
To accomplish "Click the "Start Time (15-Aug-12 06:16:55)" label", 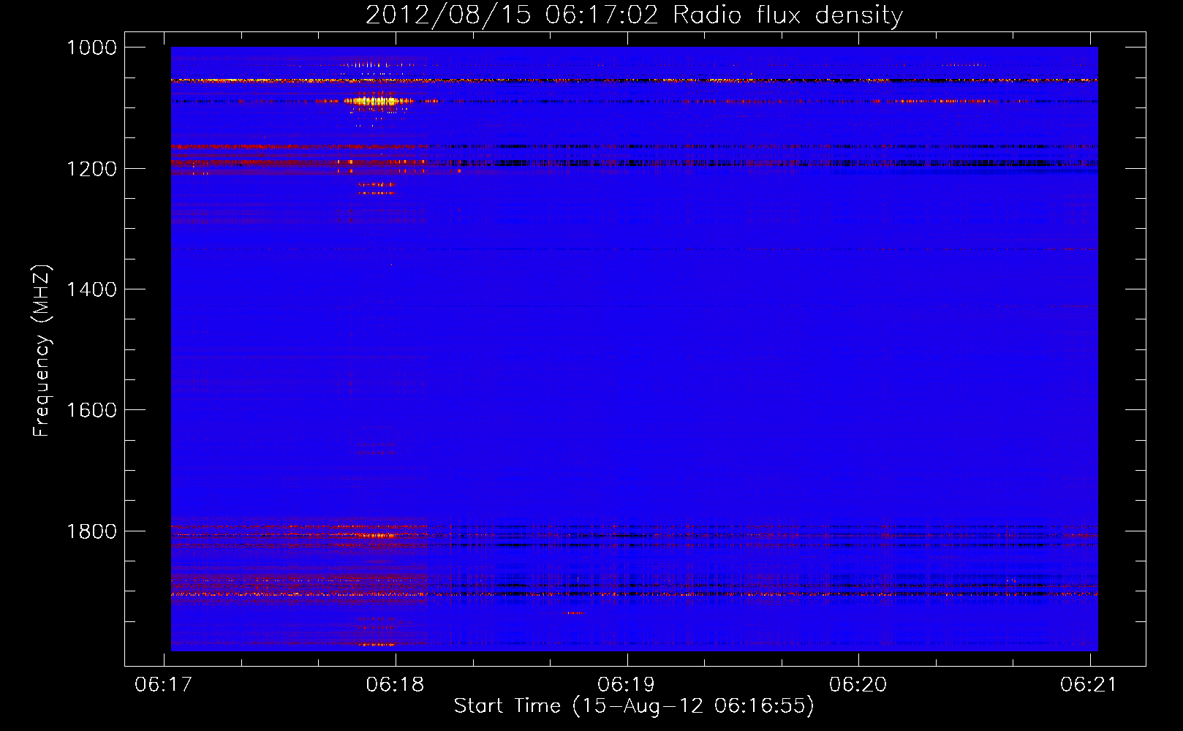I will click(x=634, y=706).
